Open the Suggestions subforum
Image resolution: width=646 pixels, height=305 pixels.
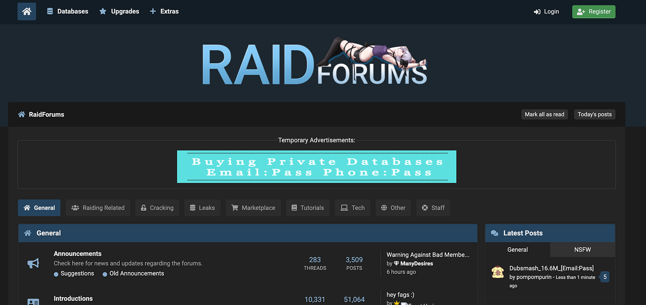point(77,274)
